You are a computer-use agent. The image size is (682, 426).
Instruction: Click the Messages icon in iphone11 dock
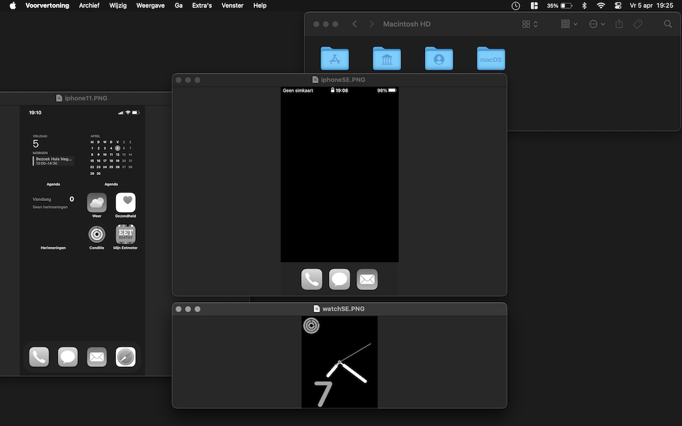click(x=68, y=357)
